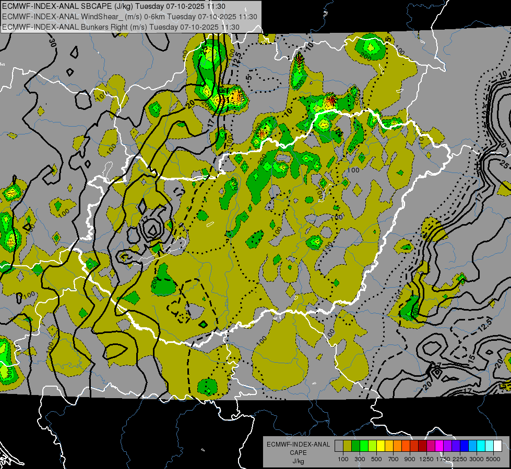Click the J/kg unit label in legend
This screenshot has height=469, width=511.
[298, 461]
